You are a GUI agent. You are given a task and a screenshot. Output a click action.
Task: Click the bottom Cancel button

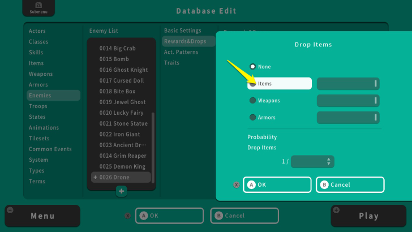point(244,216)
